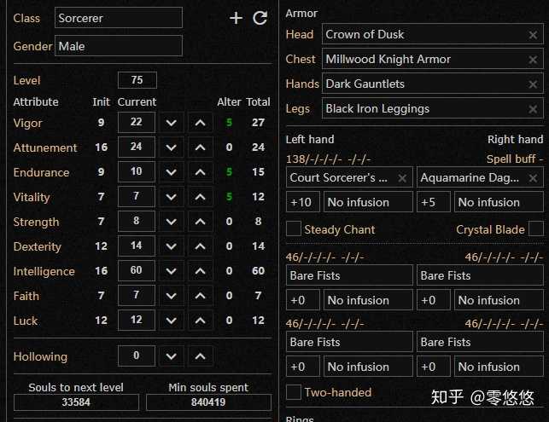
Task: Increase Vigor with the up arrow
Action: [x=200, y=123]
